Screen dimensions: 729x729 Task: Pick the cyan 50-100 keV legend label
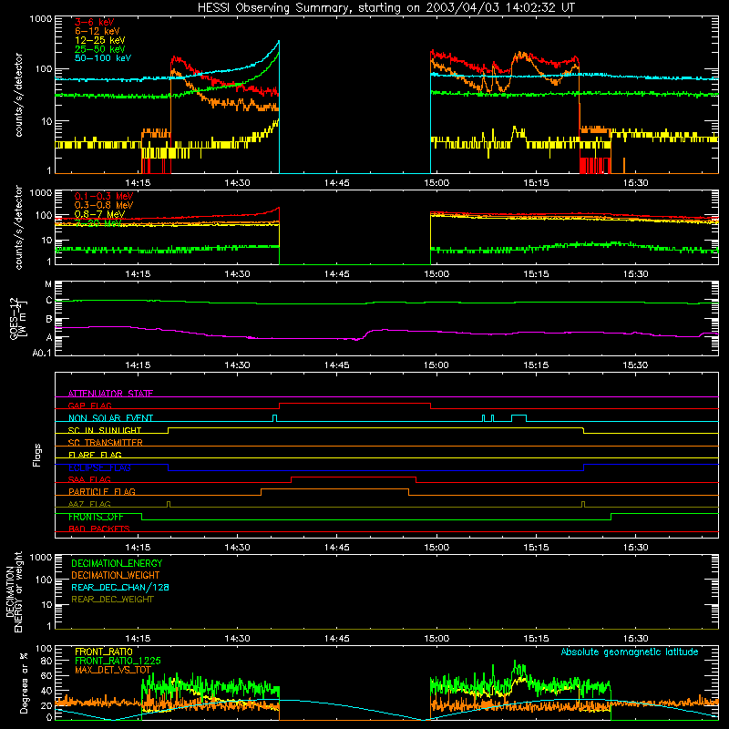[103, 58]
